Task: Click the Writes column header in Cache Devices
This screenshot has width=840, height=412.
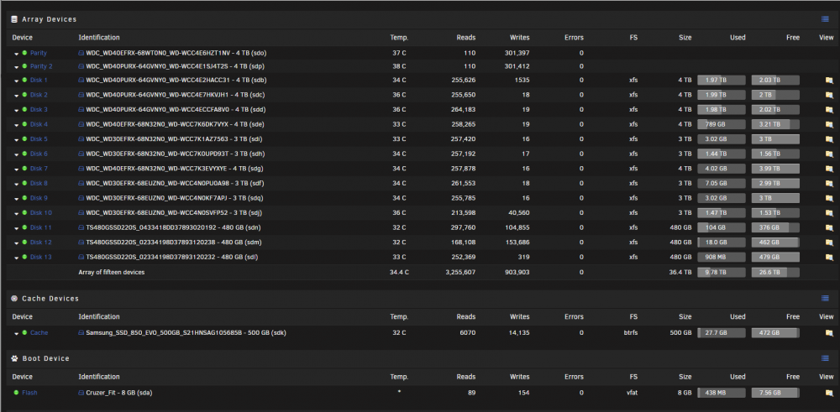Action: coord(520,316)
